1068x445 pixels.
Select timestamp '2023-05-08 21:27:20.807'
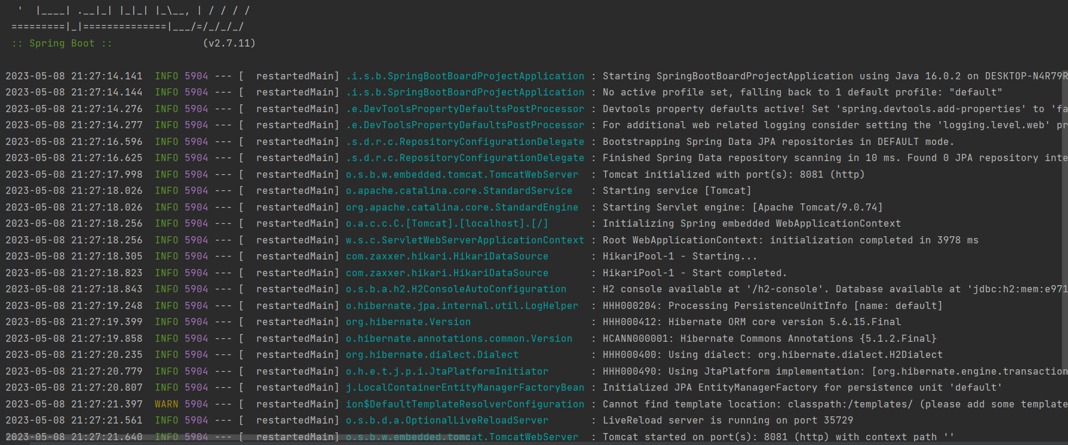pyautogui.click(x=74, y=387)
